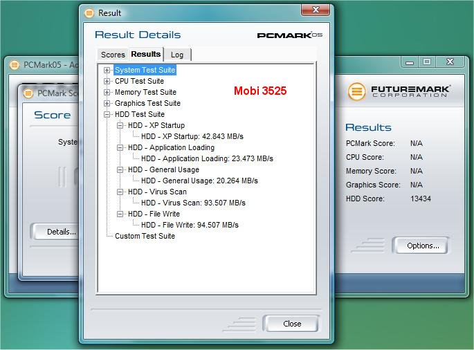
Task: Click the PCMark Score: label
Action: (370, 144)
